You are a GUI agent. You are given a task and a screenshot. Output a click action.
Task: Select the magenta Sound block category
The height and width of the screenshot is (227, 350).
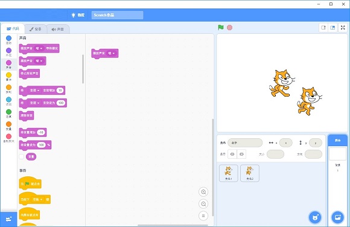pyautogui.click(x=8, y=65)
